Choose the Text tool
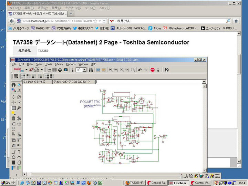This screenshot has height=186, width=248. pos(19,152)
